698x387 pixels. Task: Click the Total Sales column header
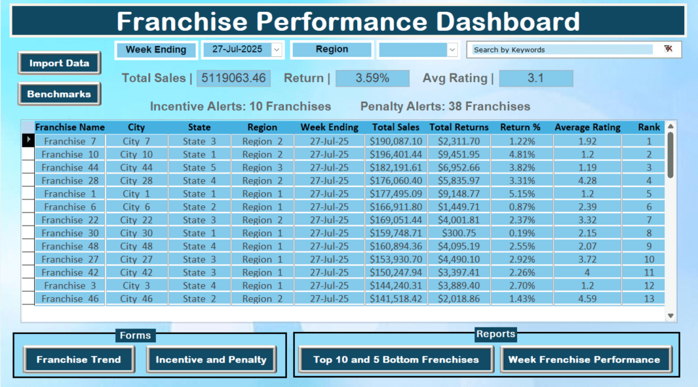(x=396, y=127)
